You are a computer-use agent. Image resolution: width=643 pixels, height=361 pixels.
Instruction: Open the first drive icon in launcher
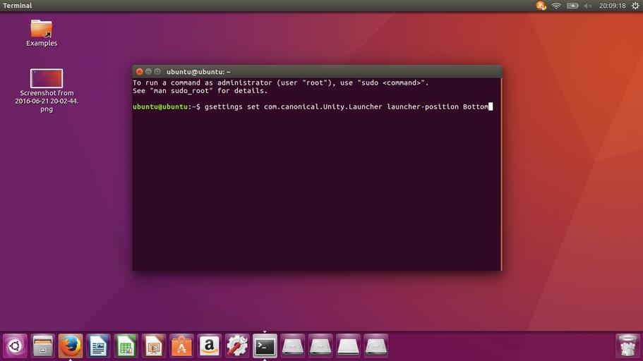[292, 346]
